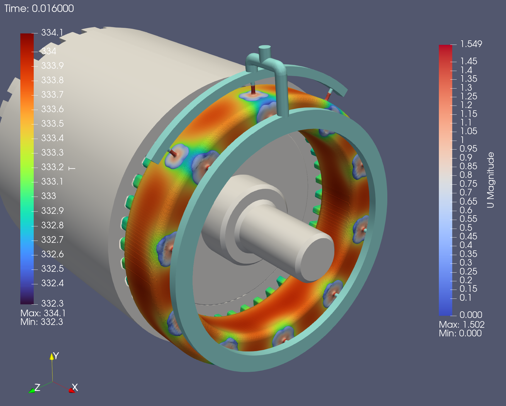The width and height of the screenshot is (506, 406).
Task: Click the 0.5 tick on the velocity legend
Action: (466, 228)
